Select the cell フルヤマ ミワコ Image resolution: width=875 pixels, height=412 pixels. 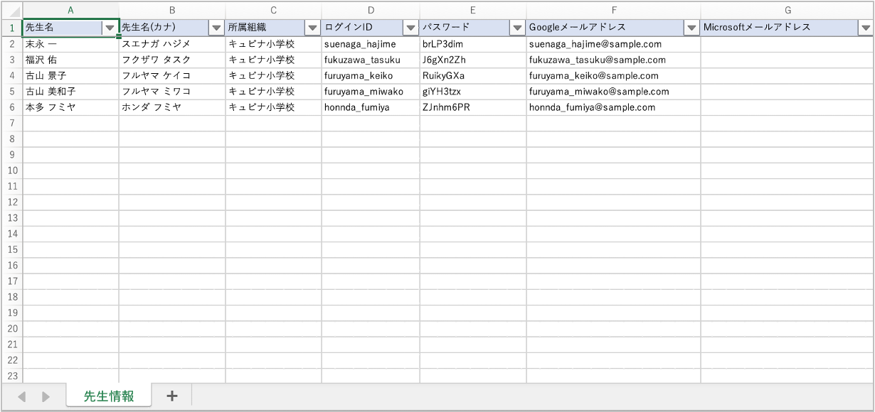click(172, 92)
